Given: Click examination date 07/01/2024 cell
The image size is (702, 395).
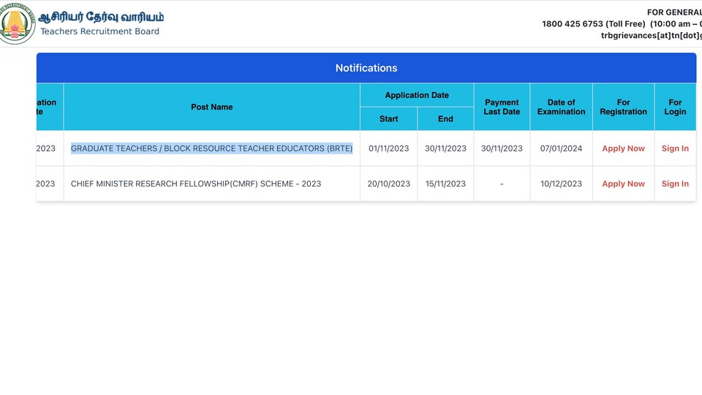Looking at the screenshot, I should click(561, 148).
